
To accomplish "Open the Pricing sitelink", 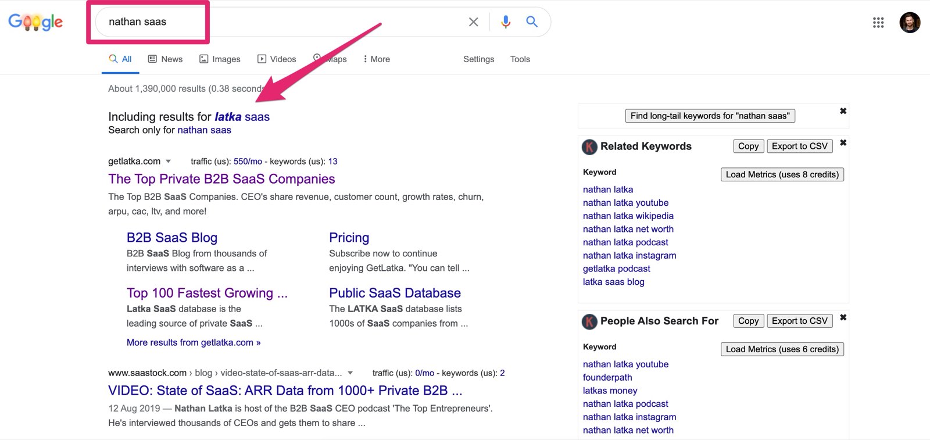I will (349, 238).
